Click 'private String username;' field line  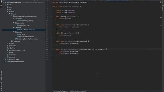tap(65, 10)
